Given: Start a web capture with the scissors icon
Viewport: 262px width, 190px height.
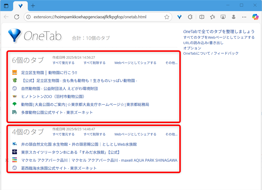Looking at the screenshot, I should pos(223,17).
